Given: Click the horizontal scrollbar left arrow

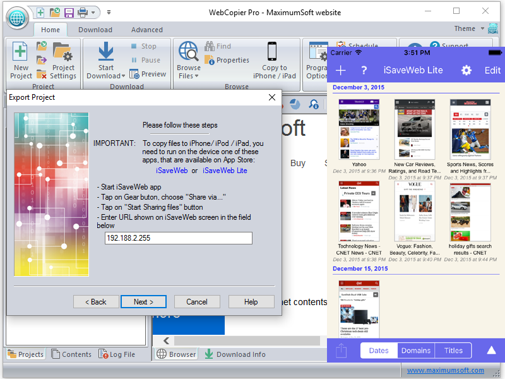Looking at the screenshot, I should pyautogui.click(x=167, y=340).
